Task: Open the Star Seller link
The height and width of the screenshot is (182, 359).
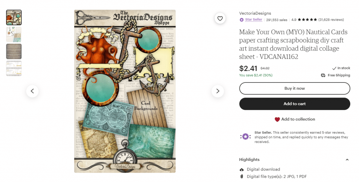Action: (x=254, y=20)
